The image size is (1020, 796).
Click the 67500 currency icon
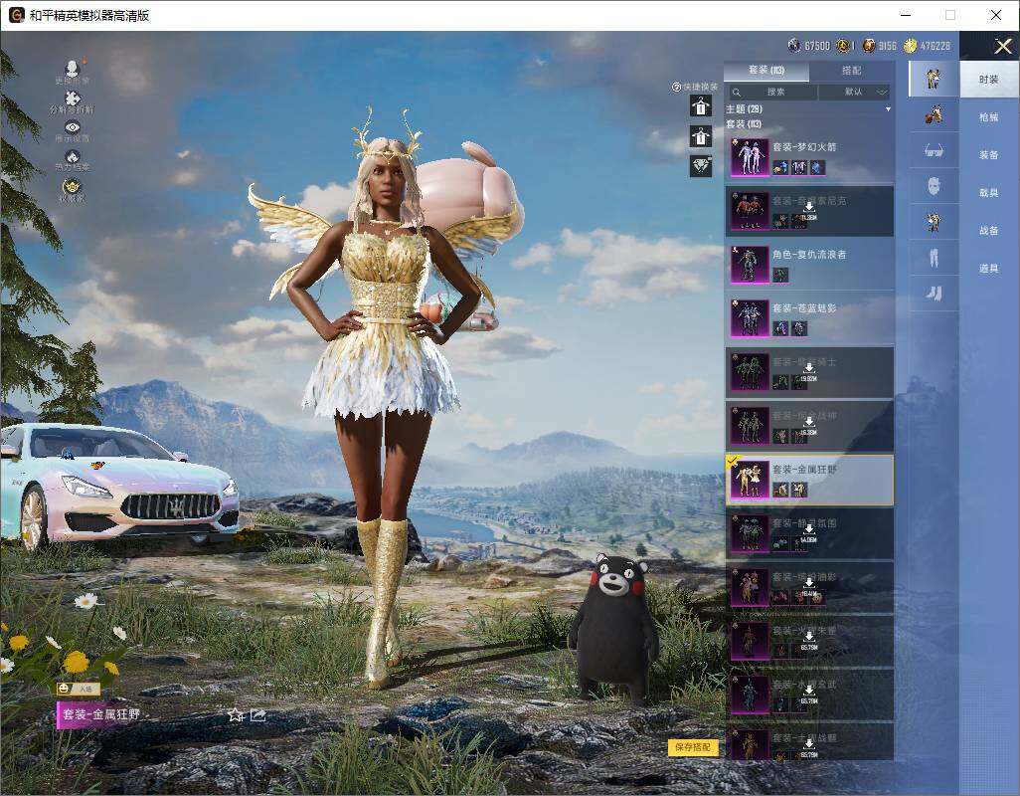click(x=793, y=46)
